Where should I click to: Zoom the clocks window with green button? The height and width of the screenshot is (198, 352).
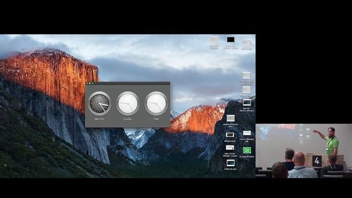(92, 84)
